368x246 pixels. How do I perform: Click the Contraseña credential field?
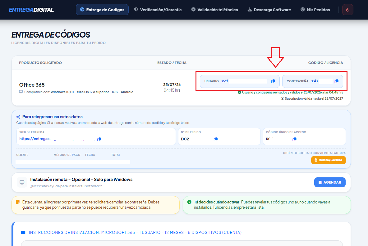[x=313, y=81]
